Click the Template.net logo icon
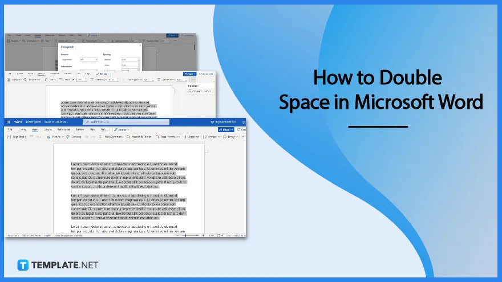 coord(23,265)
